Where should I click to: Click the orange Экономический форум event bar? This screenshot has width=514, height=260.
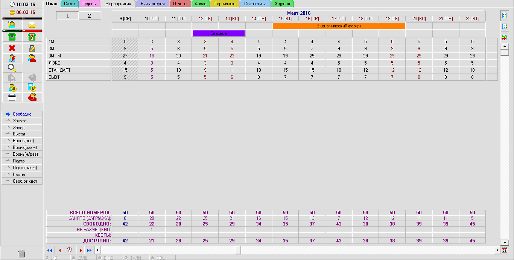click(x=338, y=26)
